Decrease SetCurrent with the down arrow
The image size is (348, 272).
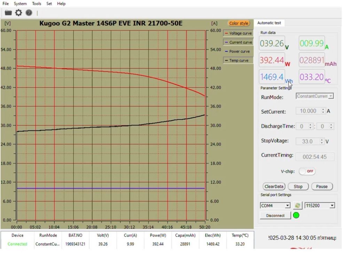tap(323, 112)
